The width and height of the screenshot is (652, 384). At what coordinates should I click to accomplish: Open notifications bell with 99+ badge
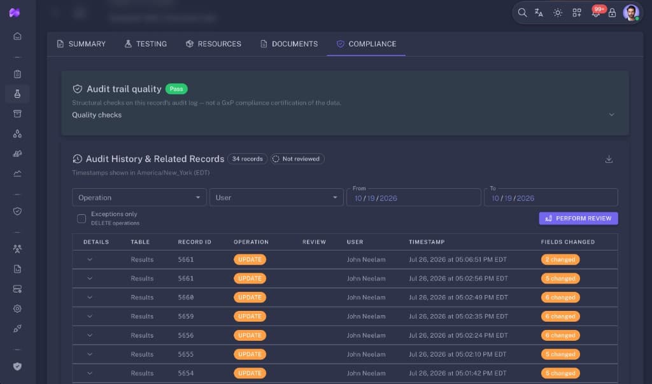[x=596, y=12]
